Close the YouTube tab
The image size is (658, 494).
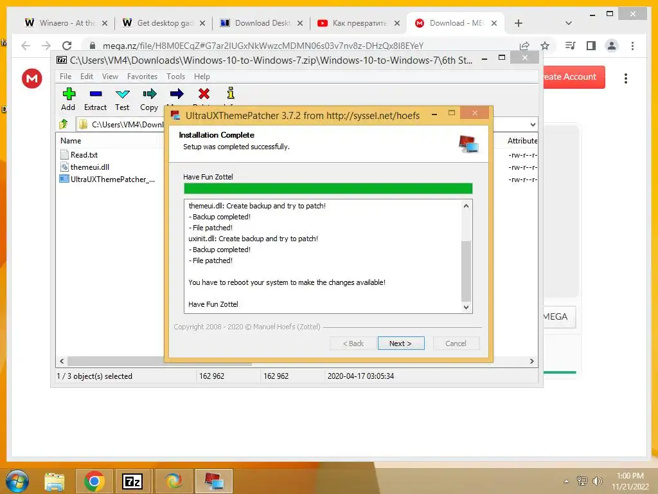(x=397, y=23)
